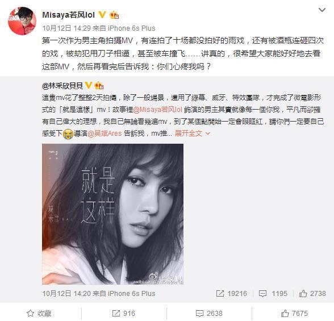Open the @Misaya若风lol mention in quoted post

(x=158, y=110)
